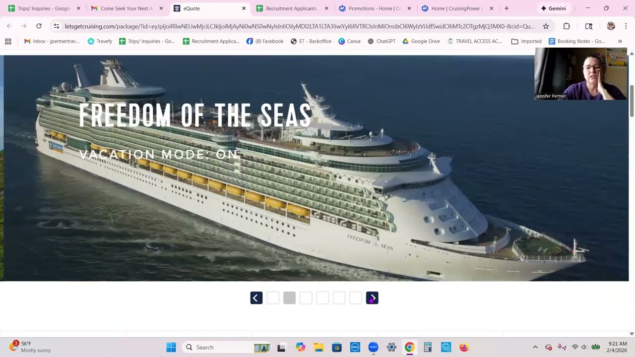
Task: Open the TRAVEL ACCESS AC... bookmark
Action: 474,41
